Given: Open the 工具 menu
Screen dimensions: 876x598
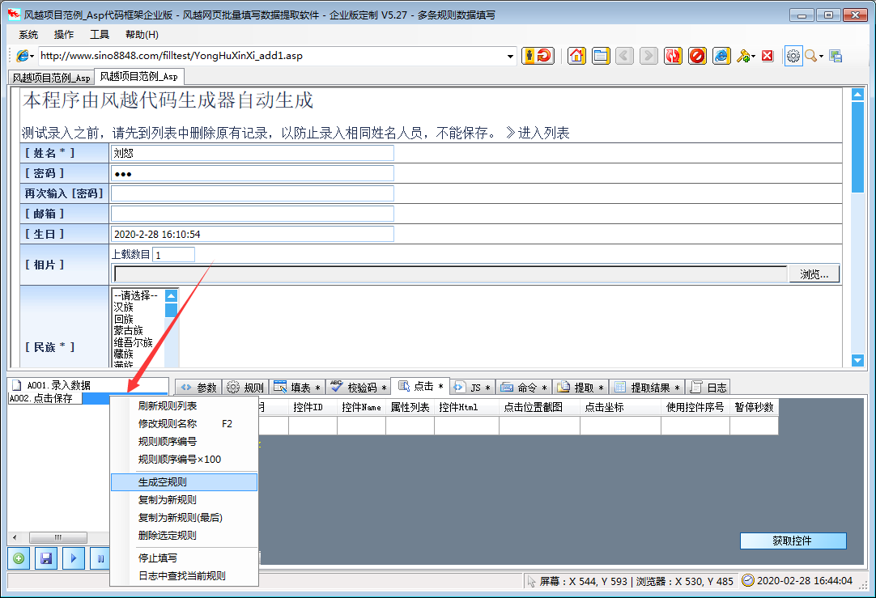Looking at the screenshot, I should pyautogui.click(x=100, y=35).
